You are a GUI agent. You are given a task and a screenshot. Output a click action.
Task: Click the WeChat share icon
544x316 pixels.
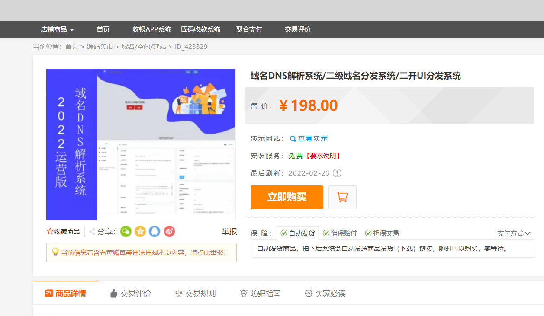coord(126,231)
